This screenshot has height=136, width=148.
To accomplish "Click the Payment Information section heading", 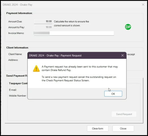I will [x=20, y=13].
